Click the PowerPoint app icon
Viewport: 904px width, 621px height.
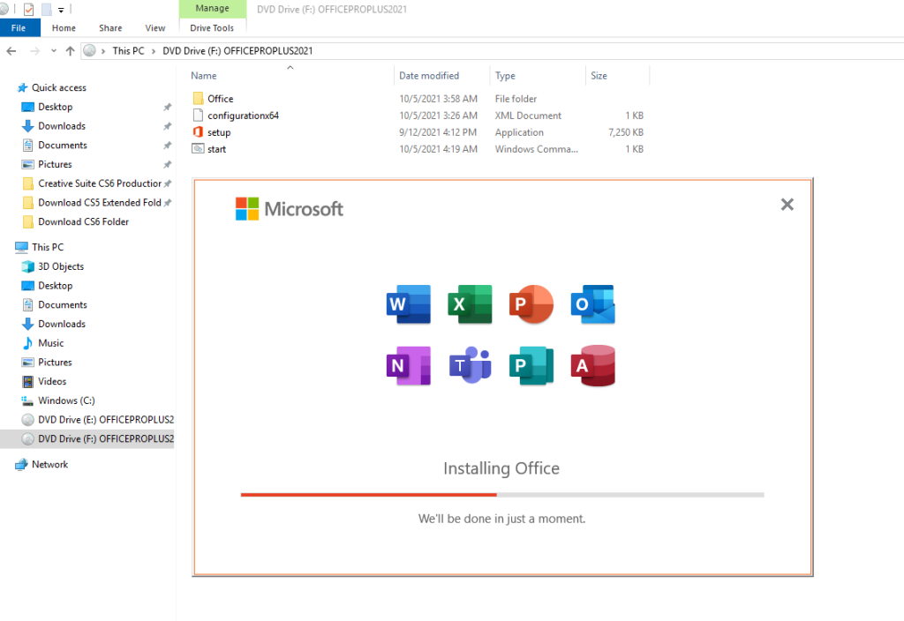click(531, 304)
